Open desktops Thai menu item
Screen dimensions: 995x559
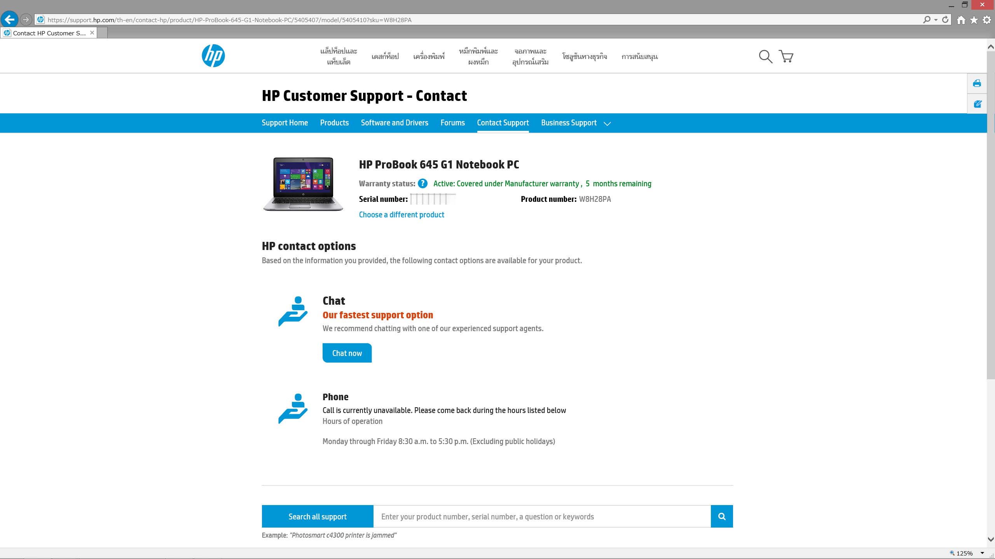point(385,57)
